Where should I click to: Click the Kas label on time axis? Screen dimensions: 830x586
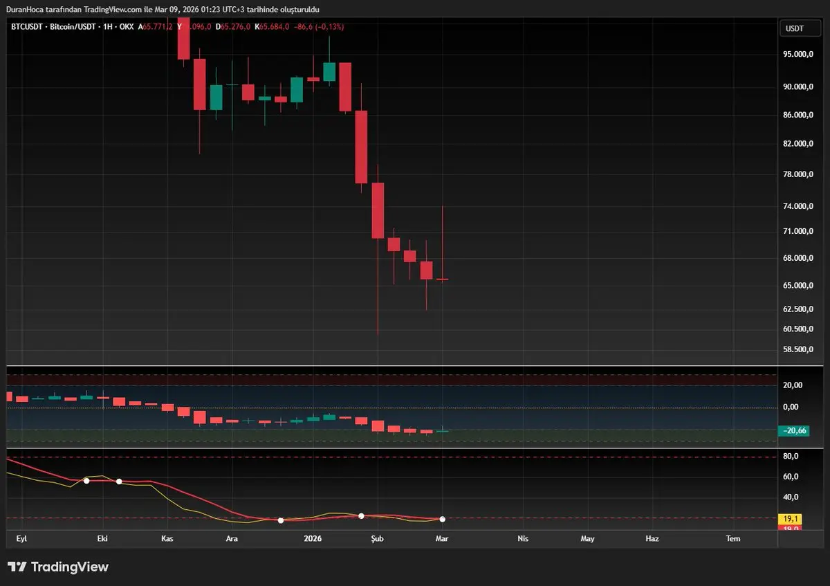tap(167, 538)
